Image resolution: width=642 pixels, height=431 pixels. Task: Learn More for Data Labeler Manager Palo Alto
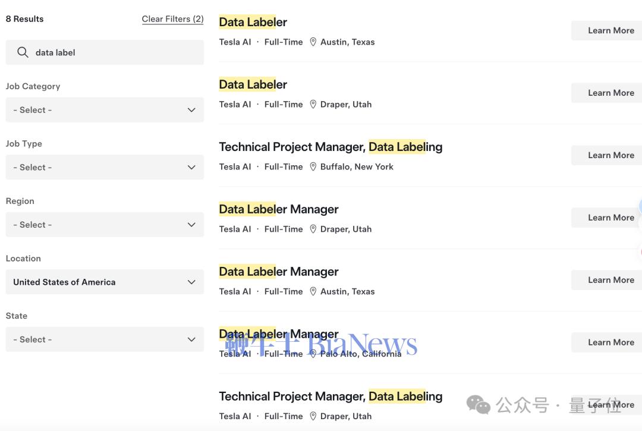pos(607,342)
